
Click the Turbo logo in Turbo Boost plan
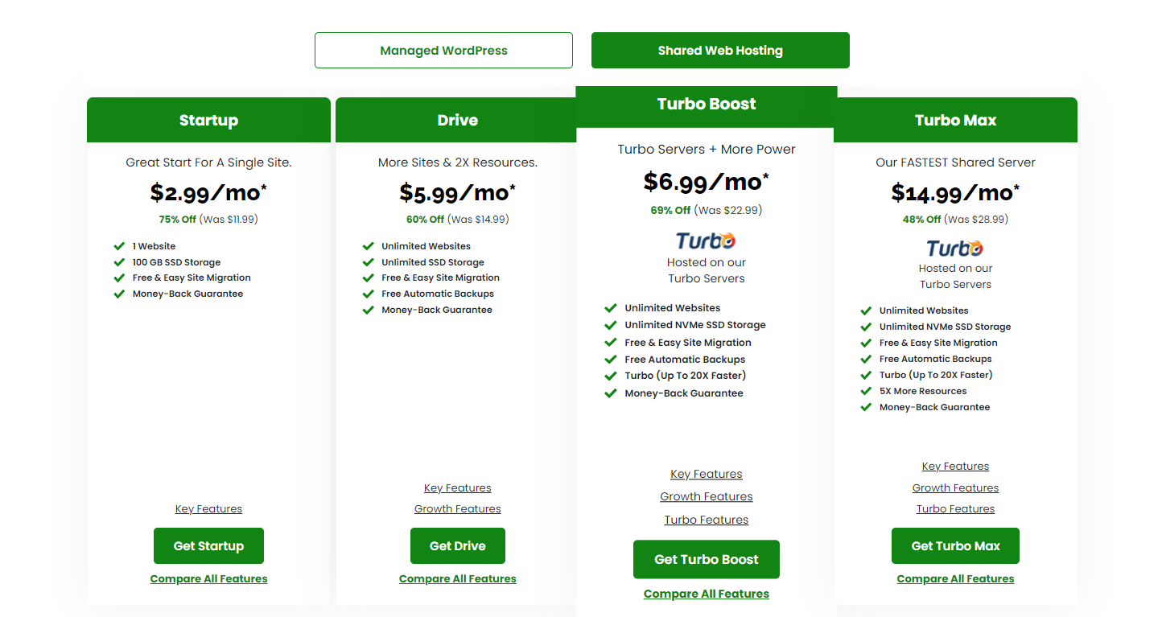click(706, 241)
